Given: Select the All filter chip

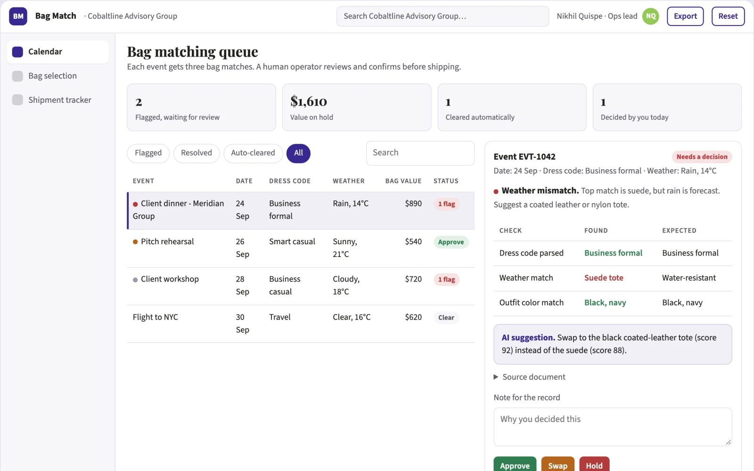Looking at the screenshot, I should pos(298,153).
